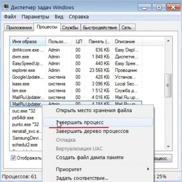
Task: Click the Проводник description cell
Action: 126,70
